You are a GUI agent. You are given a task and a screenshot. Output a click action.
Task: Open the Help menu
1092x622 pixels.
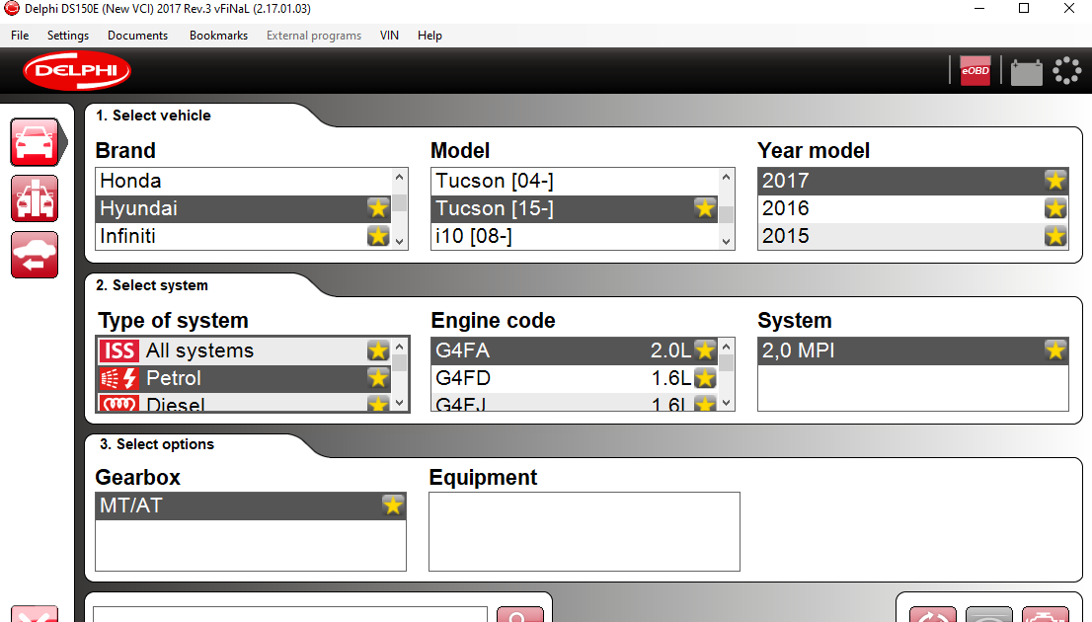tap(429, 36)
